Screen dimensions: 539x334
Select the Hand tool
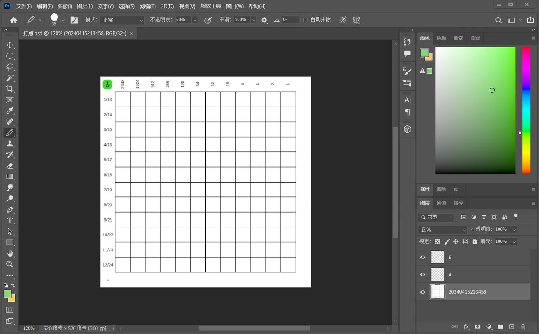pos(9,253)
